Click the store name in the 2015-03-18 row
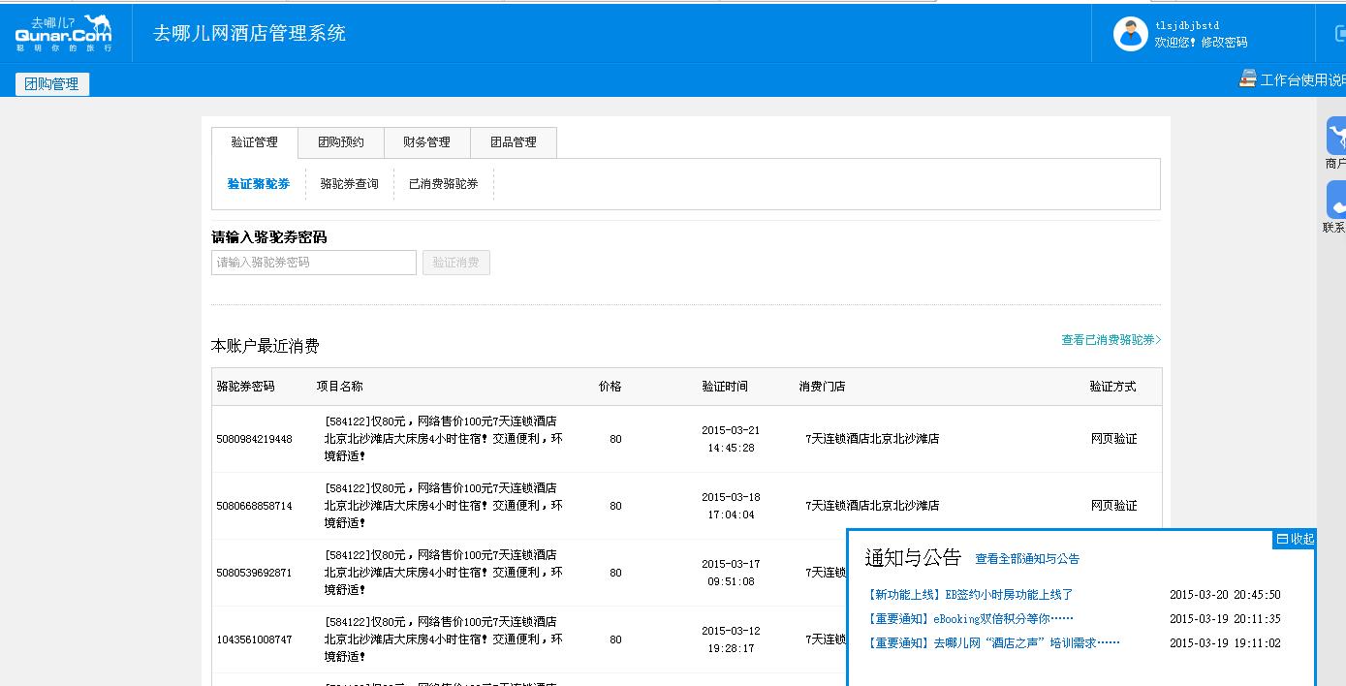The width and height of the screenshot is (1346, 686). pos(872,507)
